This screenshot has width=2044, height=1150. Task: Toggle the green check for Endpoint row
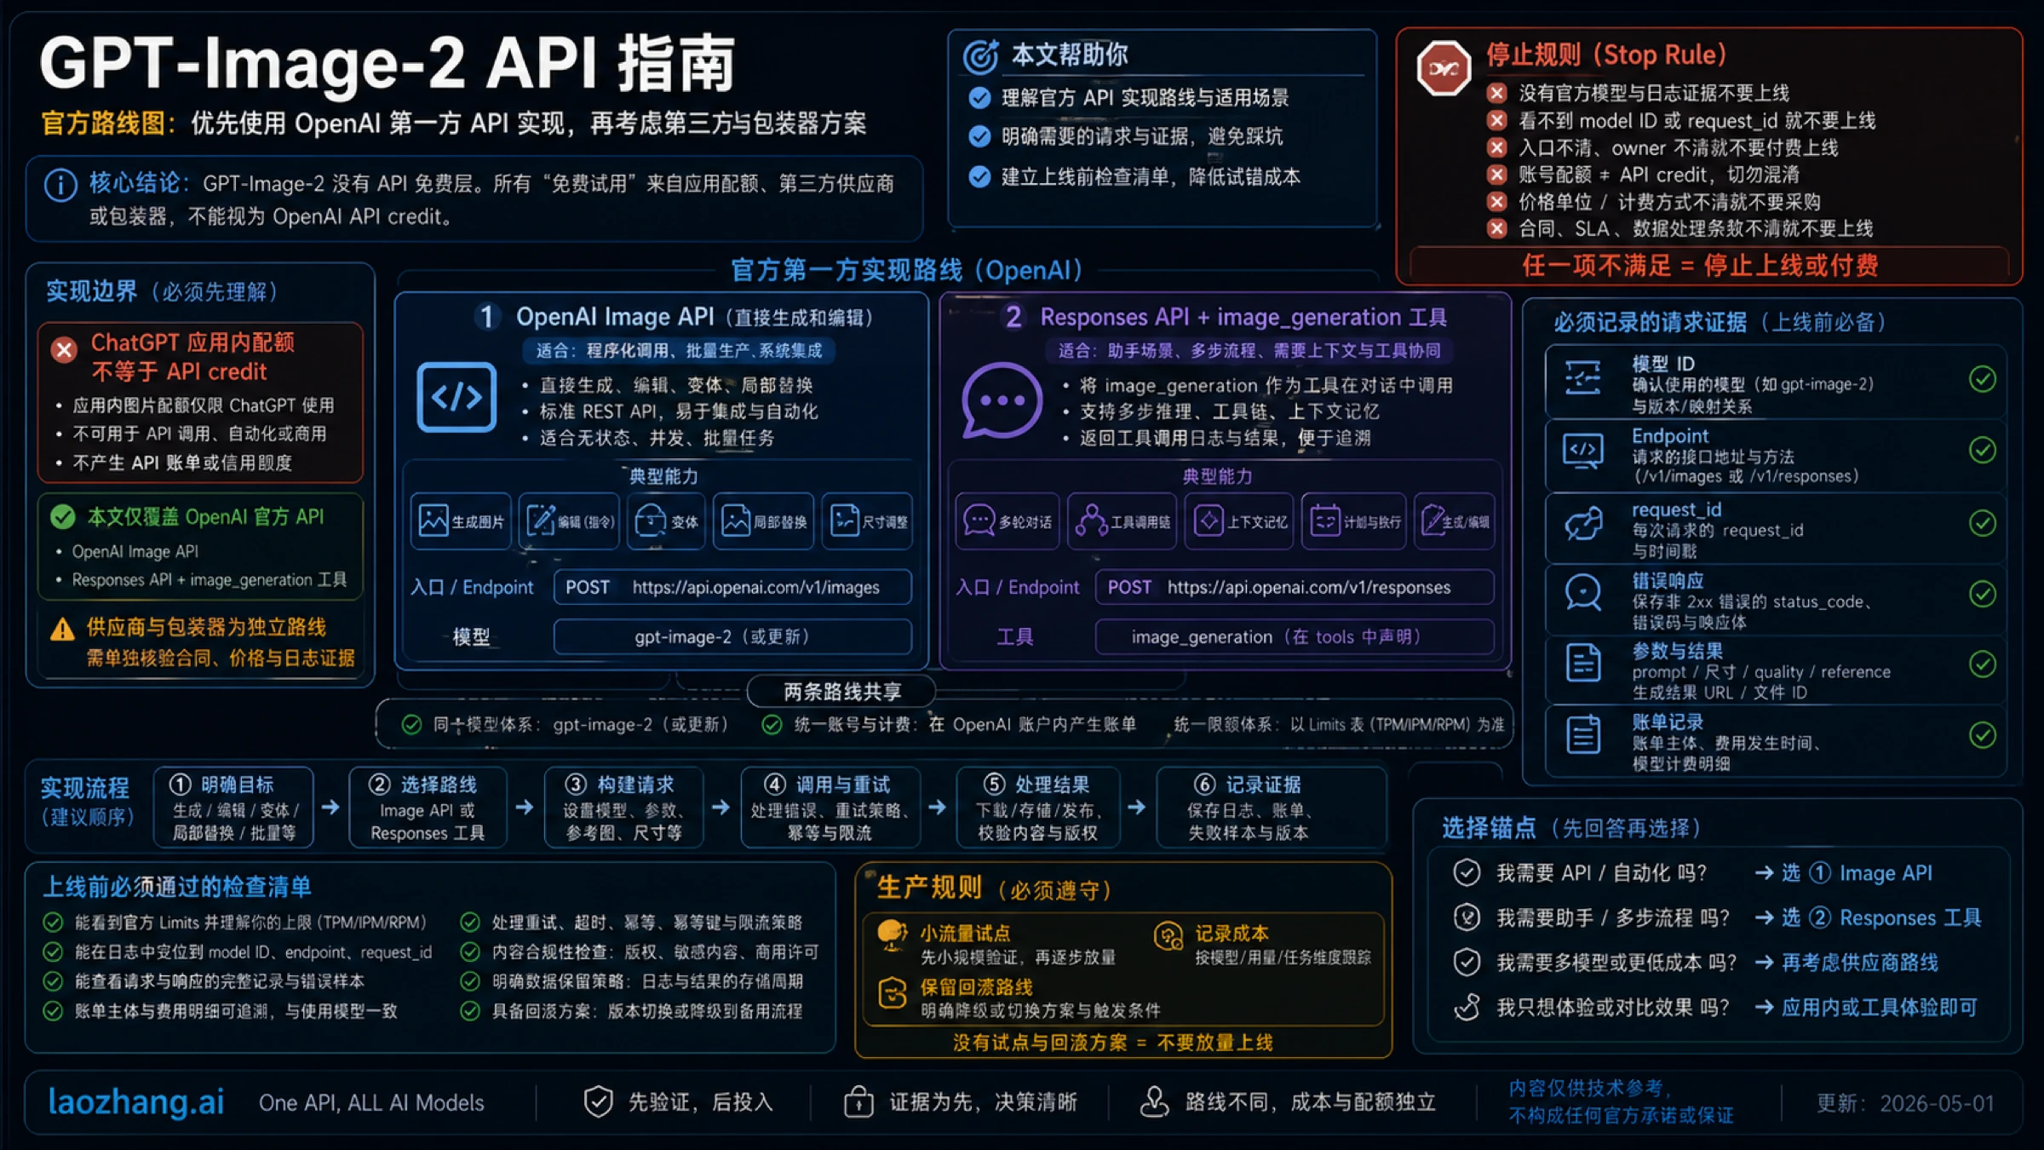(1983, 450)
